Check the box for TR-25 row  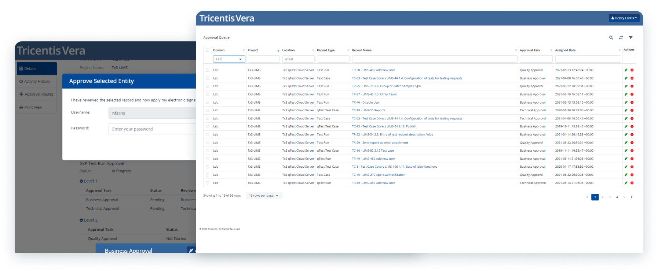tap(208, 86)
